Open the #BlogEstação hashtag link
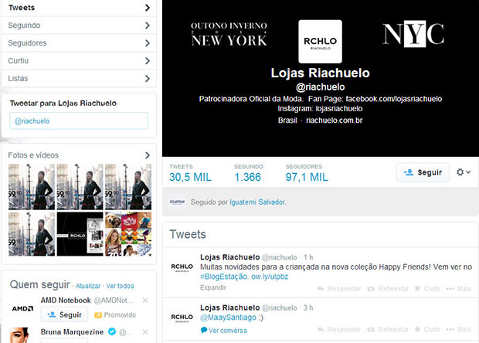479x343 pixels. (x=223, y=277)
